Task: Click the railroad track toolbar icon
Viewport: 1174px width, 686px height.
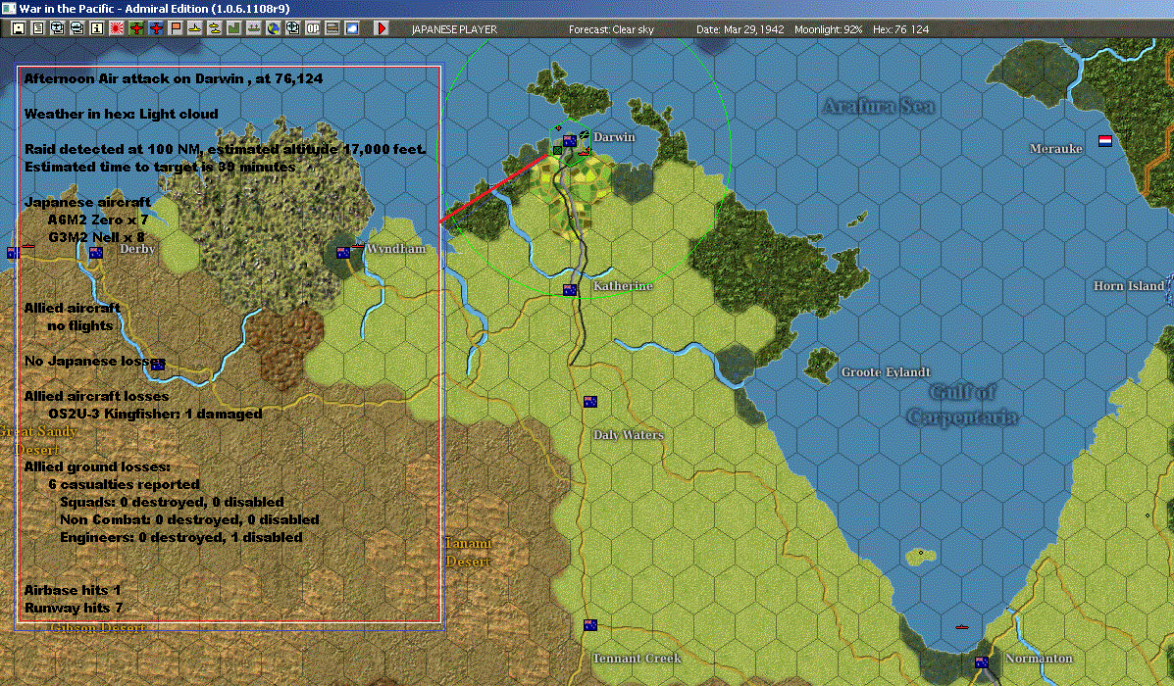Action: 332,28
